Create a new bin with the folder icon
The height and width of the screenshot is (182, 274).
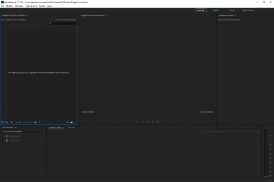(72, 123)
